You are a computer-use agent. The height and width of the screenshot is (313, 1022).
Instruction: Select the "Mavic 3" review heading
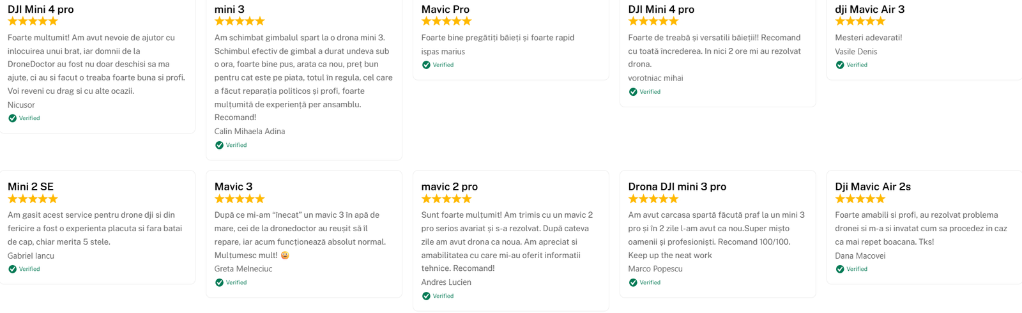pyautogui.click(x=233, y=187)
